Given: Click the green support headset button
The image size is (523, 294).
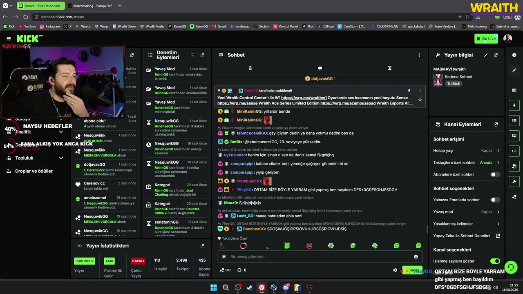Looking at the screenshot, I should 511,268.
